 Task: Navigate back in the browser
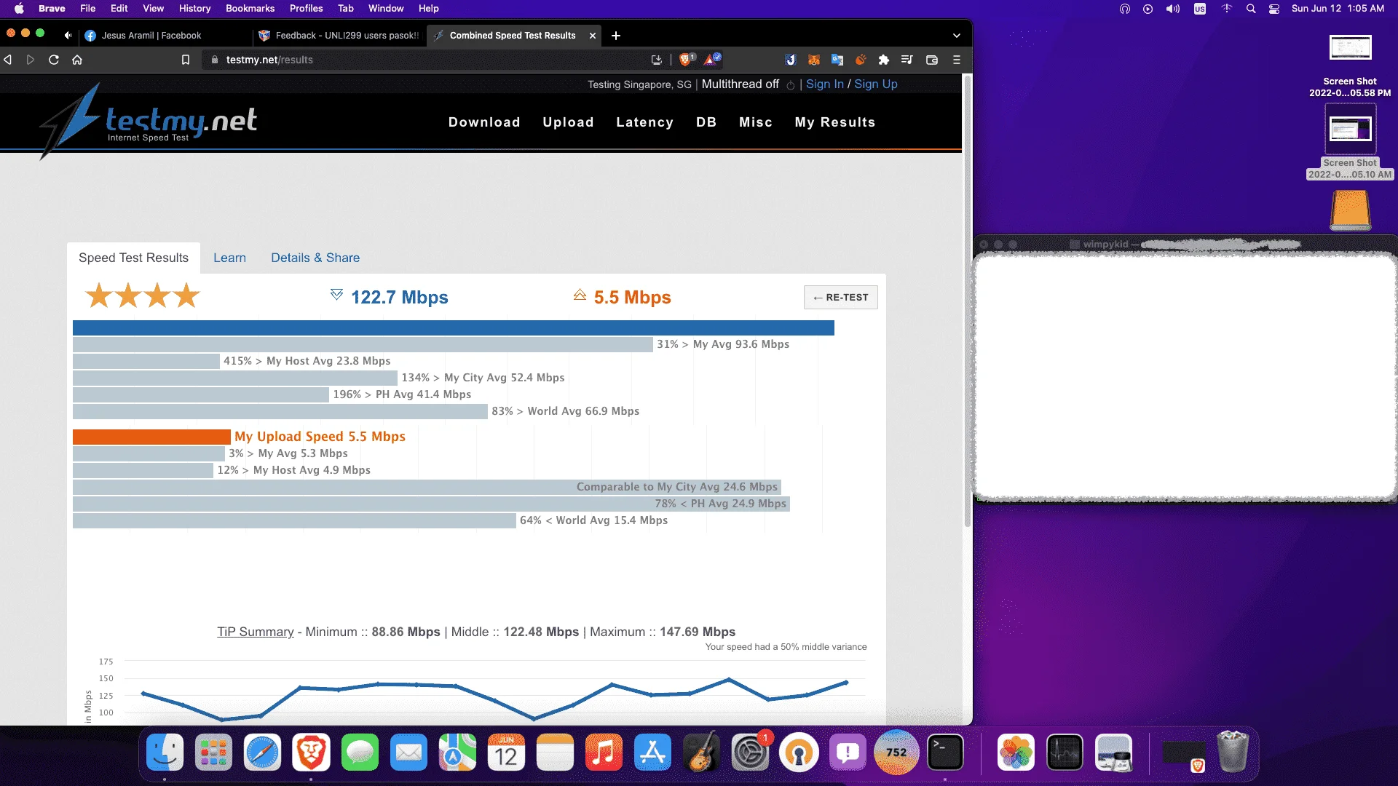pyautogui.click(x=8, y=60)
